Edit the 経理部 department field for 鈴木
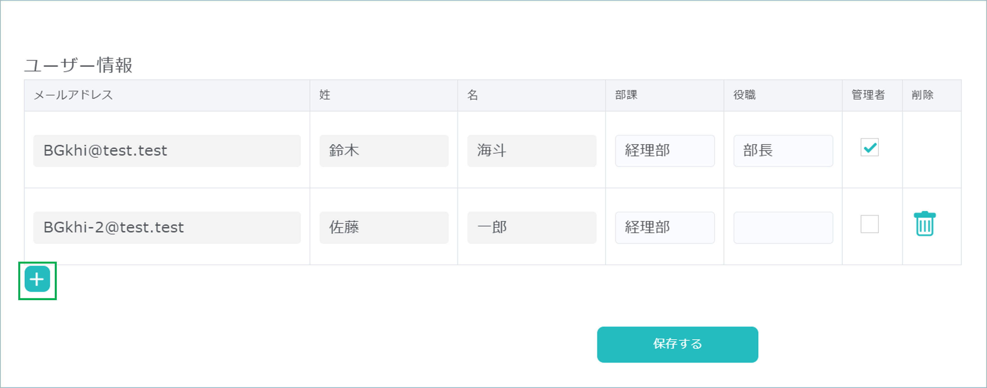 (664, 151)
